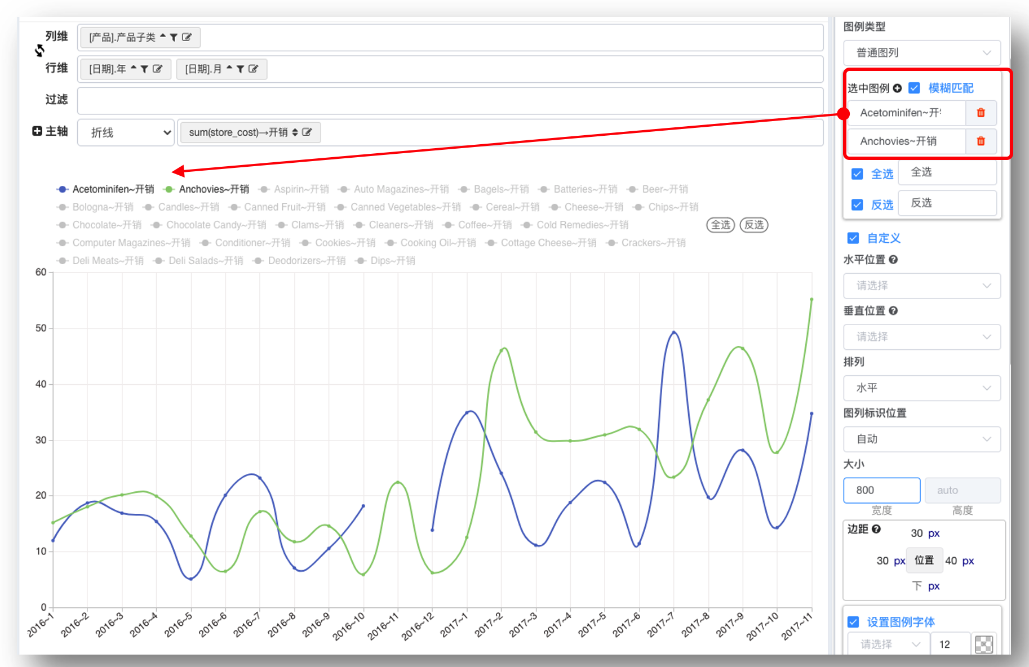Click the 全选 button in chart legend
The width and height of the screenshot is (1029, 667).
click(721, 225)
